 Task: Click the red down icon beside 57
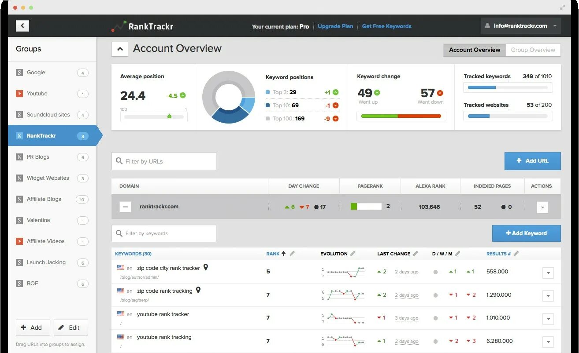pyautogui.click(x=440, y=93)
